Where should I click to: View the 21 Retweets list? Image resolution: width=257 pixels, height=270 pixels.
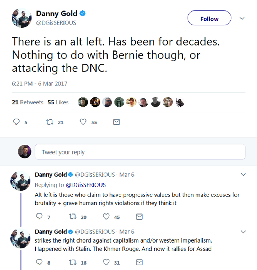[28, 102]
